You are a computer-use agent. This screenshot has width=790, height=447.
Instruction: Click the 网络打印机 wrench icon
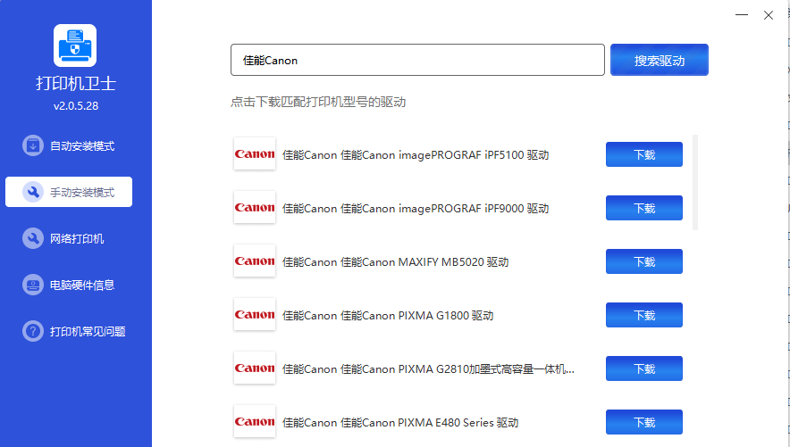pyautogui.click(x=33, y=238)
